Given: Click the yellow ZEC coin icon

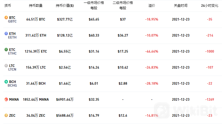Looking at the screenshot, I should (6, 116).
